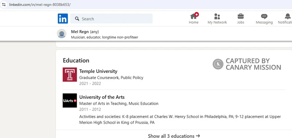This screenshot has width=292, height=138.
Task: Open Temple University logo
Action: [x=70, y=75]
